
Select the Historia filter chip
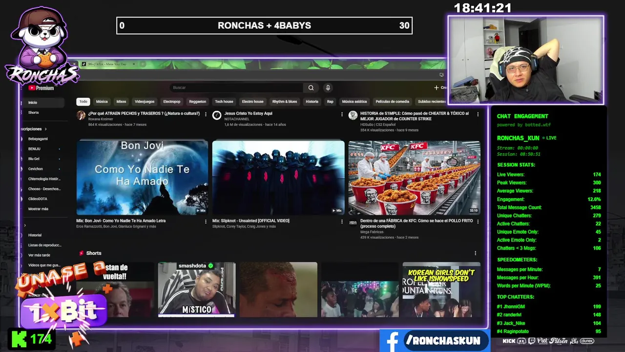(x=312, y=102)
